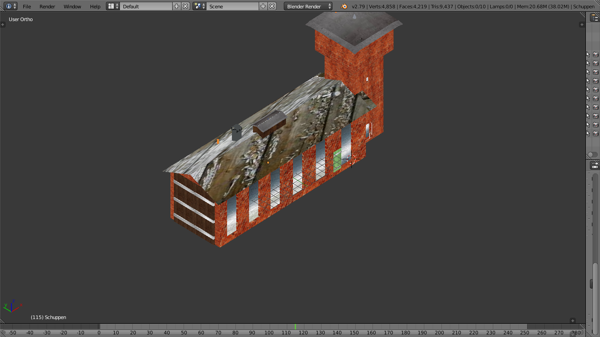
Task: Click the 'v2.79' version text
Action: point(358,7)
